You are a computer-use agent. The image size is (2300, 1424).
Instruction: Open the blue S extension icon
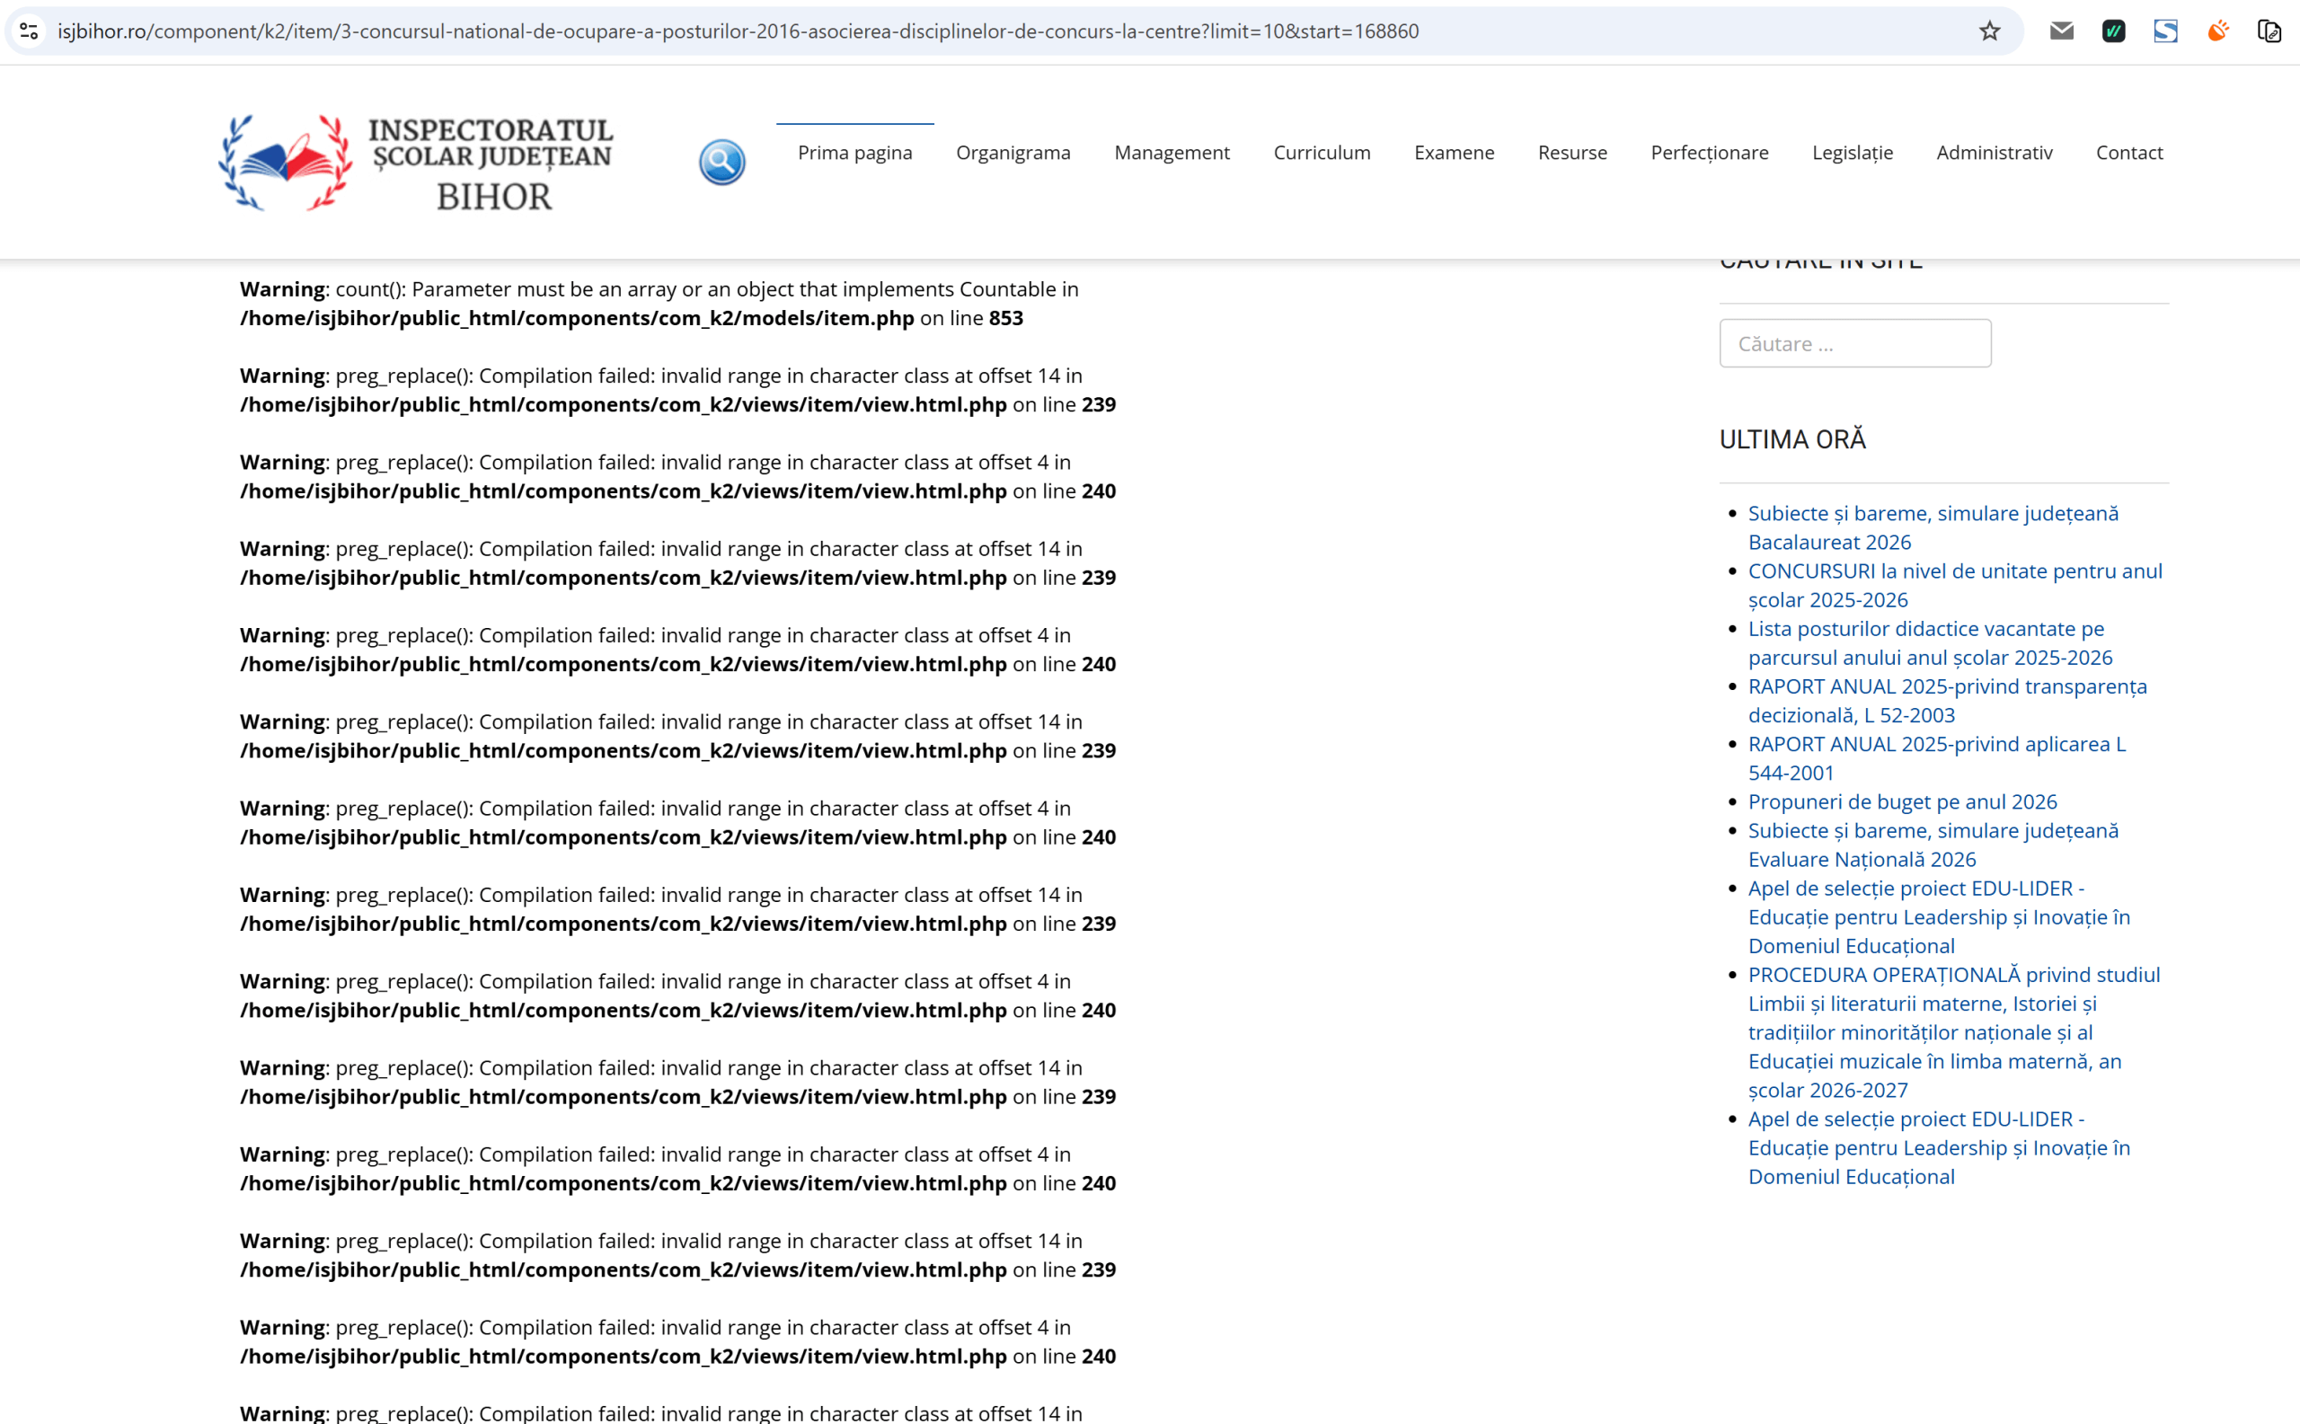[x=2164, y=31]
